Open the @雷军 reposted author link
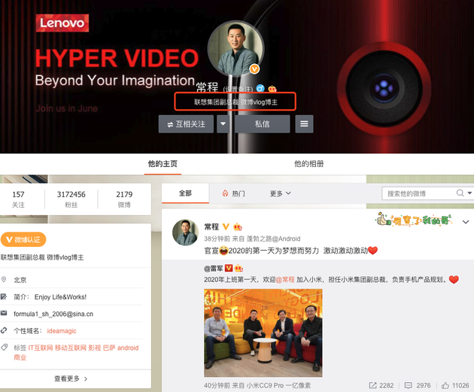 pos(214,268)
